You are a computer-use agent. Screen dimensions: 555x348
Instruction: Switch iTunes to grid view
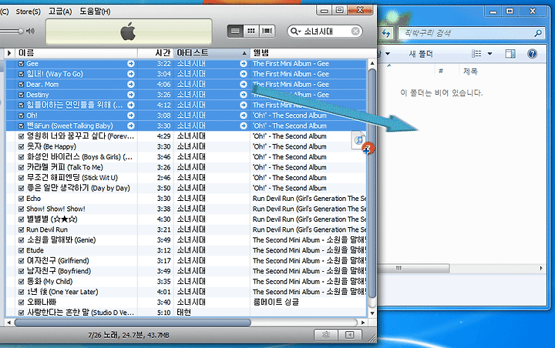[251, 31]
